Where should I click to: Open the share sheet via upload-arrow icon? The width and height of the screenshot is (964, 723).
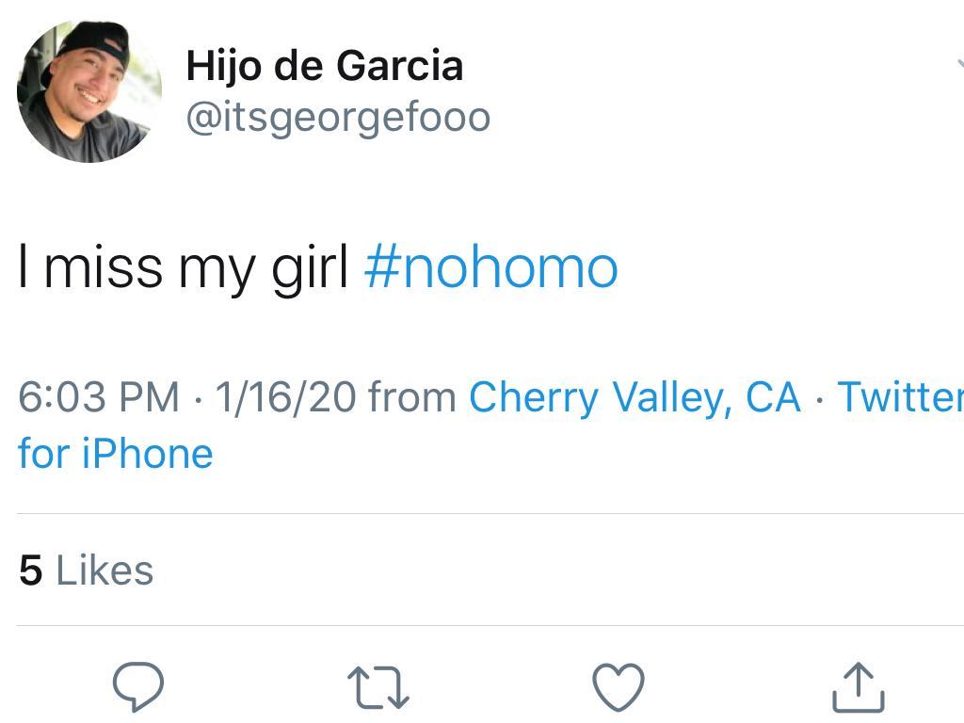click(x=859, y=686)
